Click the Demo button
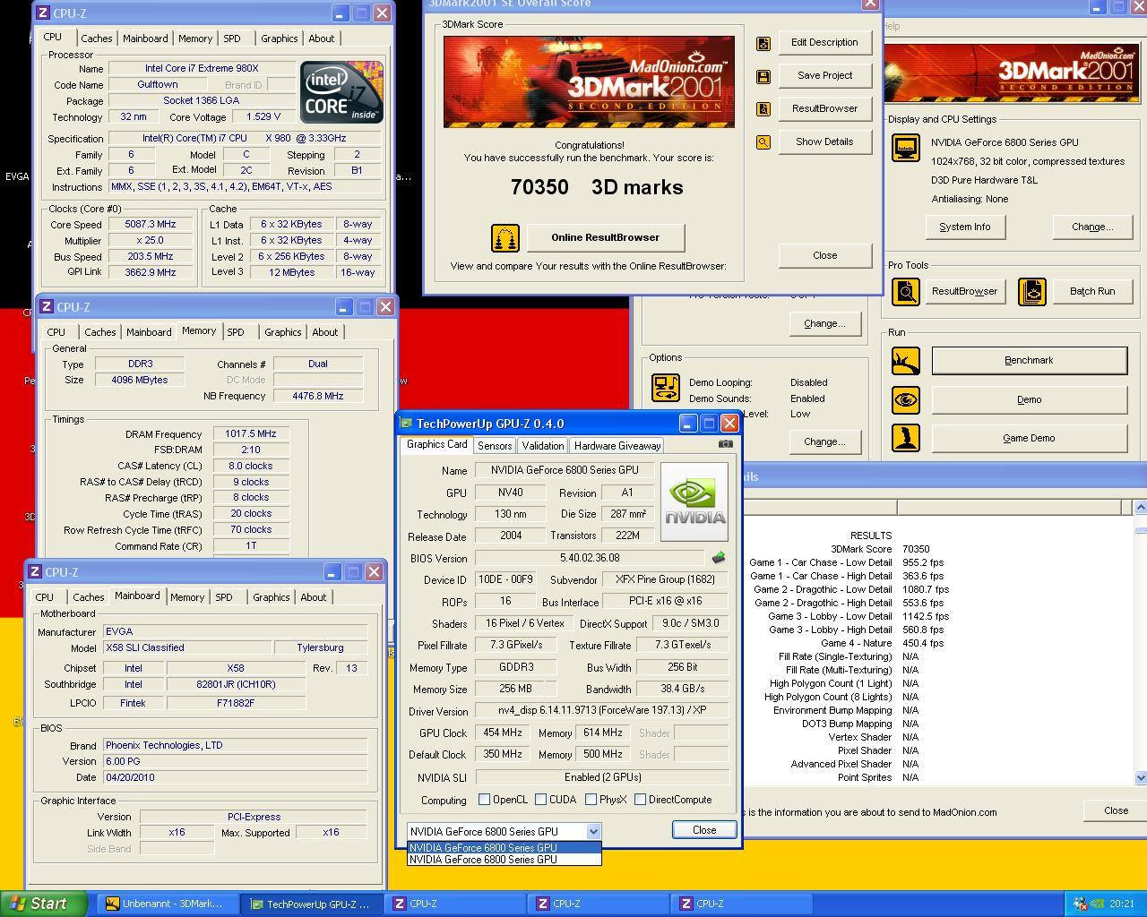Viewport: 1147px width, 917px height. [1029, 399]
